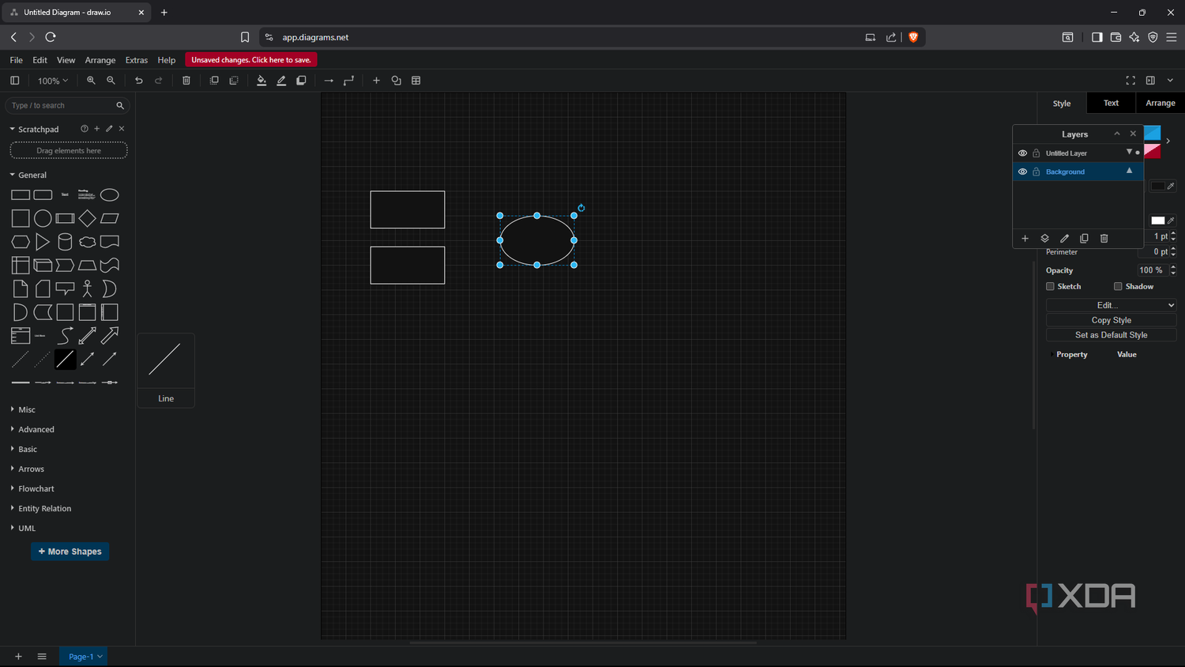Click the zoom out magnifier icon

pos(111,81)
